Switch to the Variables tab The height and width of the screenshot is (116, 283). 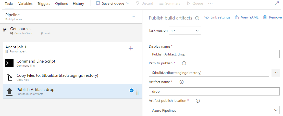(x=26, y=4)
